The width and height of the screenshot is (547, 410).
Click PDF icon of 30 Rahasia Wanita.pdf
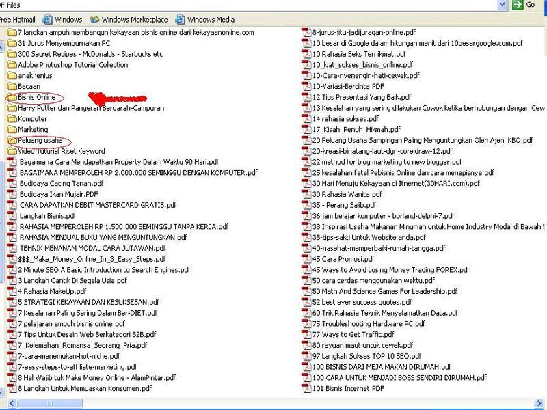306,194
